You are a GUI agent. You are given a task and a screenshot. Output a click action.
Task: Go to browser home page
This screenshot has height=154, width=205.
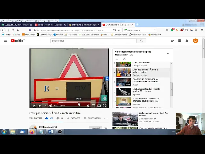pyautogui.click(x=18, y=30)
